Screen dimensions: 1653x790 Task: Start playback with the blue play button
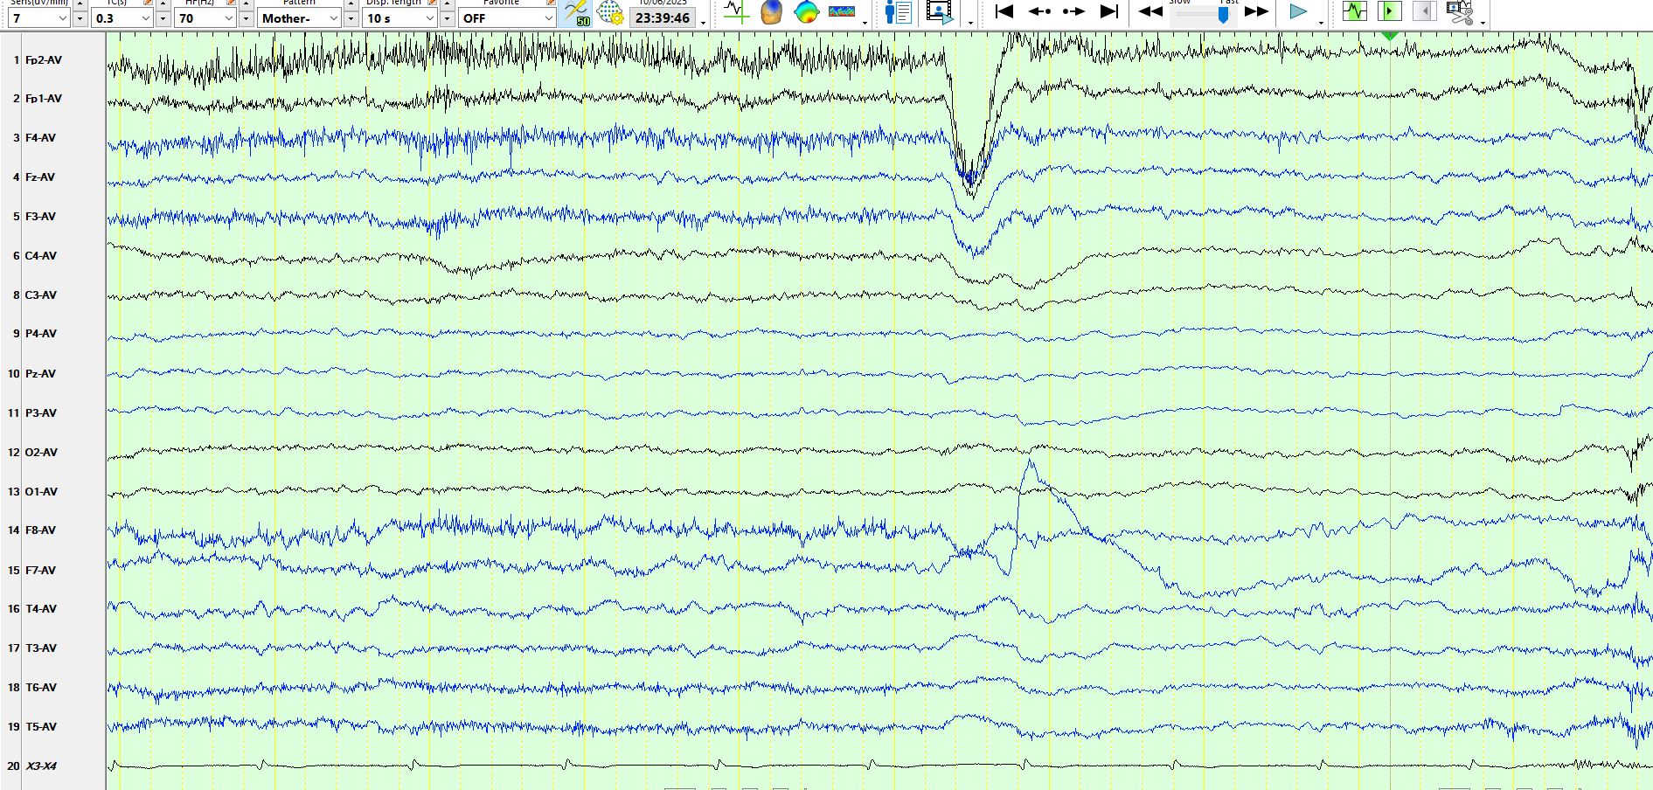[x=1298, y=11]
